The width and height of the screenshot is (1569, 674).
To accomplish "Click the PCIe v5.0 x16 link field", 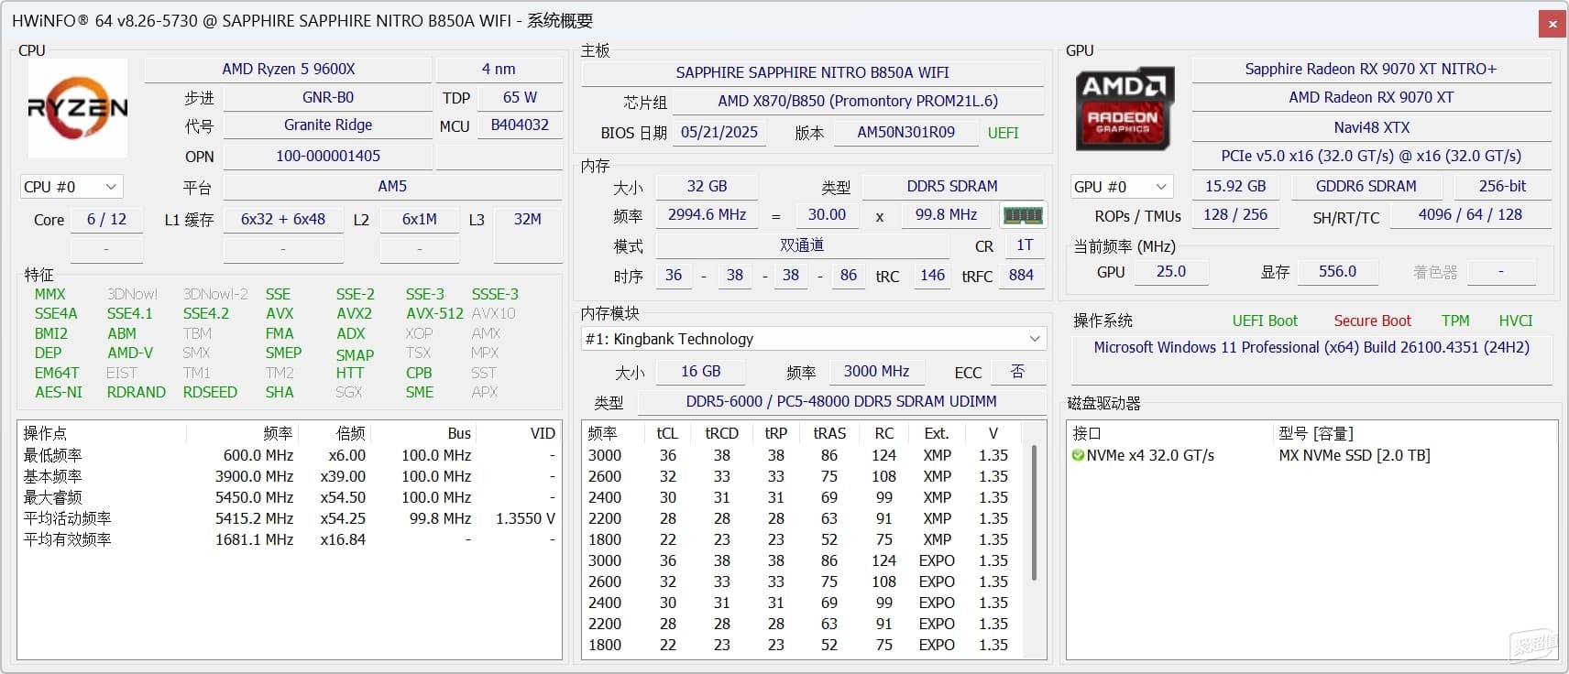I will 1371,156.
